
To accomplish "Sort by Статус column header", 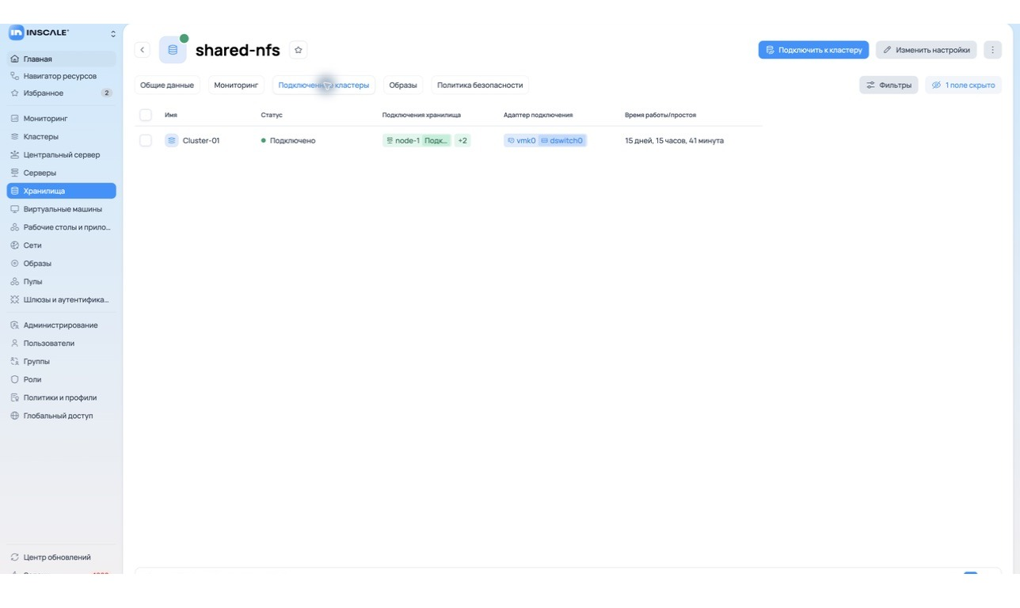I will (272, 115).
